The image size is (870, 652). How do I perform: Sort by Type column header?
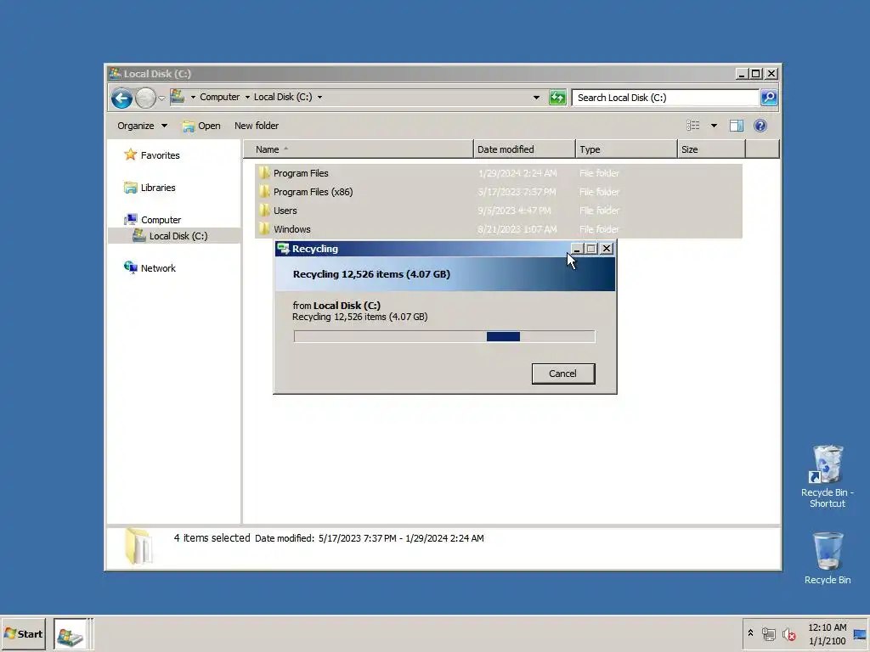(x=626, y=149)
